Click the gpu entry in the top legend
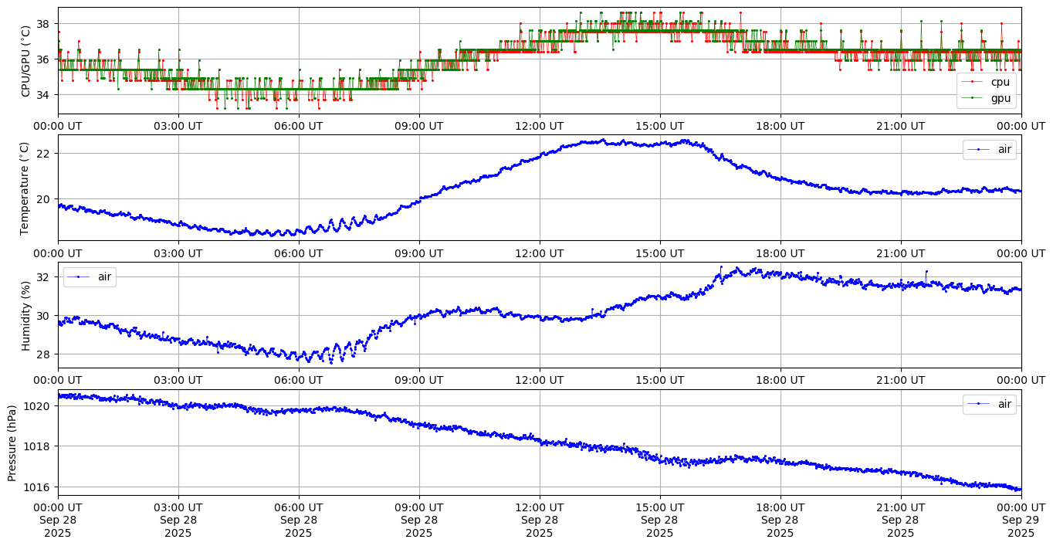 coord(1001,98)
